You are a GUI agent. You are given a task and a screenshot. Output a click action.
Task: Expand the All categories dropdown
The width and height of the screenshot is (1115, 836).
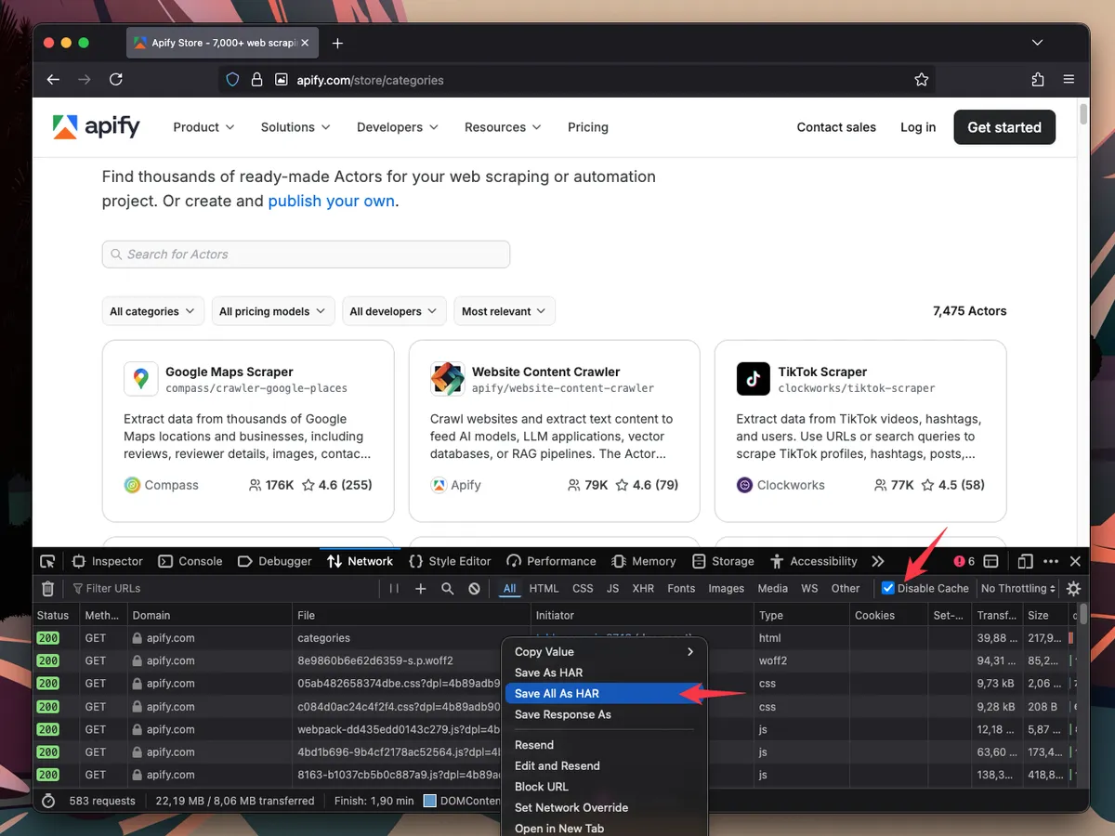pos(152,311)
